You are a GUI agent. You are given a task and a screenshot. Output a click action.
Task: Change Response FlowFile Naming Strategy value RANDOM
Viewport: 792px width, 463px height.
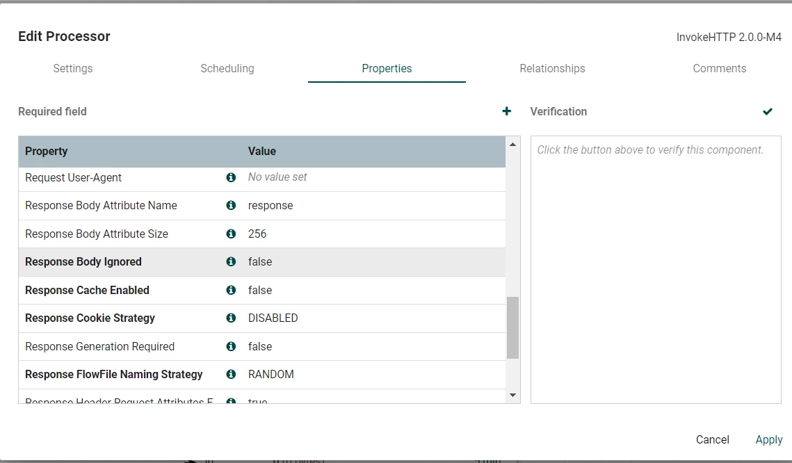coord(270,374)
